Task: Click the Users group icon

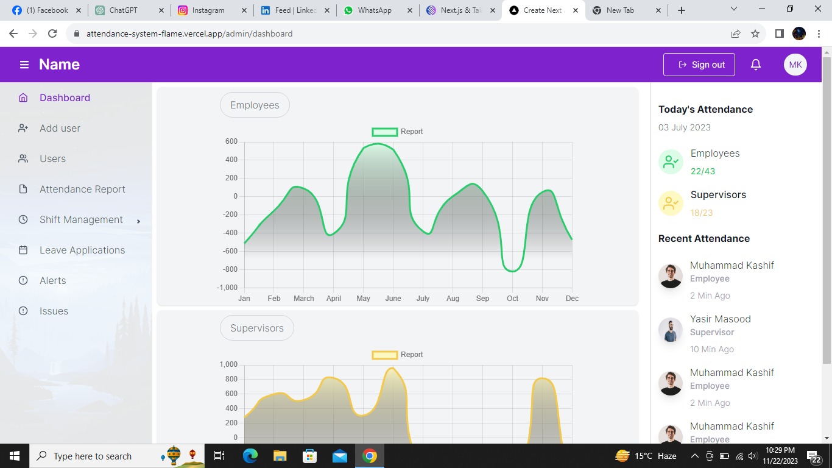Action: [23, 158]
